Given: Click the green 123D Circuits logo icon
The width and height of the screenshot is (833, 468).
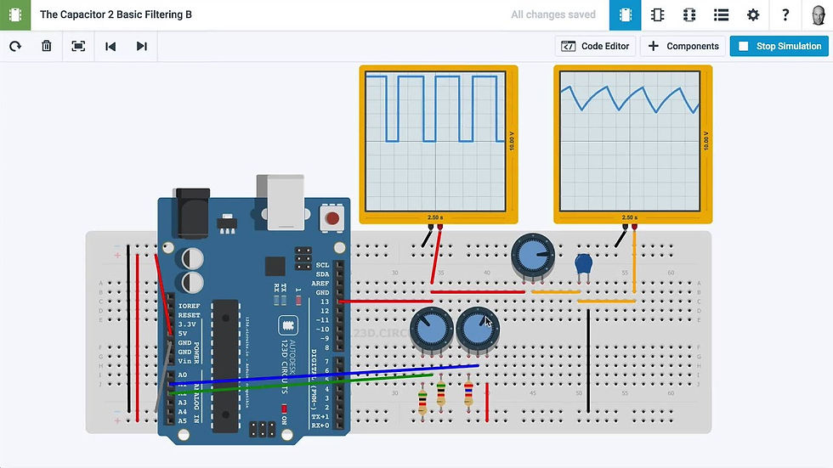Looking at the screenshot, I should coord(15,14).
